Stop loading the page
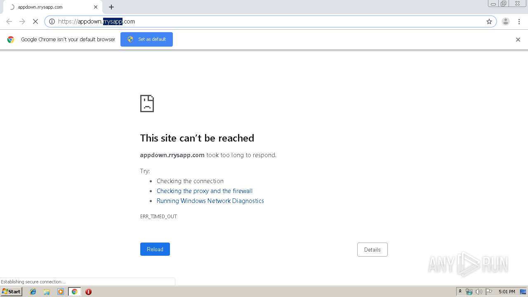The width and height of the screenshot is (528, 297). (x=35, y=21)
